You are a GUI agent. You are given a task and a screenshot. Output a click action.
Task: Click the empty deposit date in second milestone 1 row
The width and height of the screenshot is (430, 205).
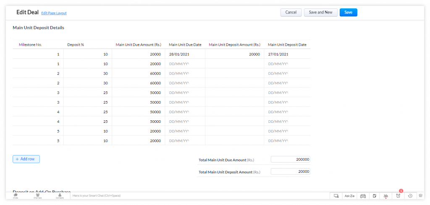click(287, 64)
